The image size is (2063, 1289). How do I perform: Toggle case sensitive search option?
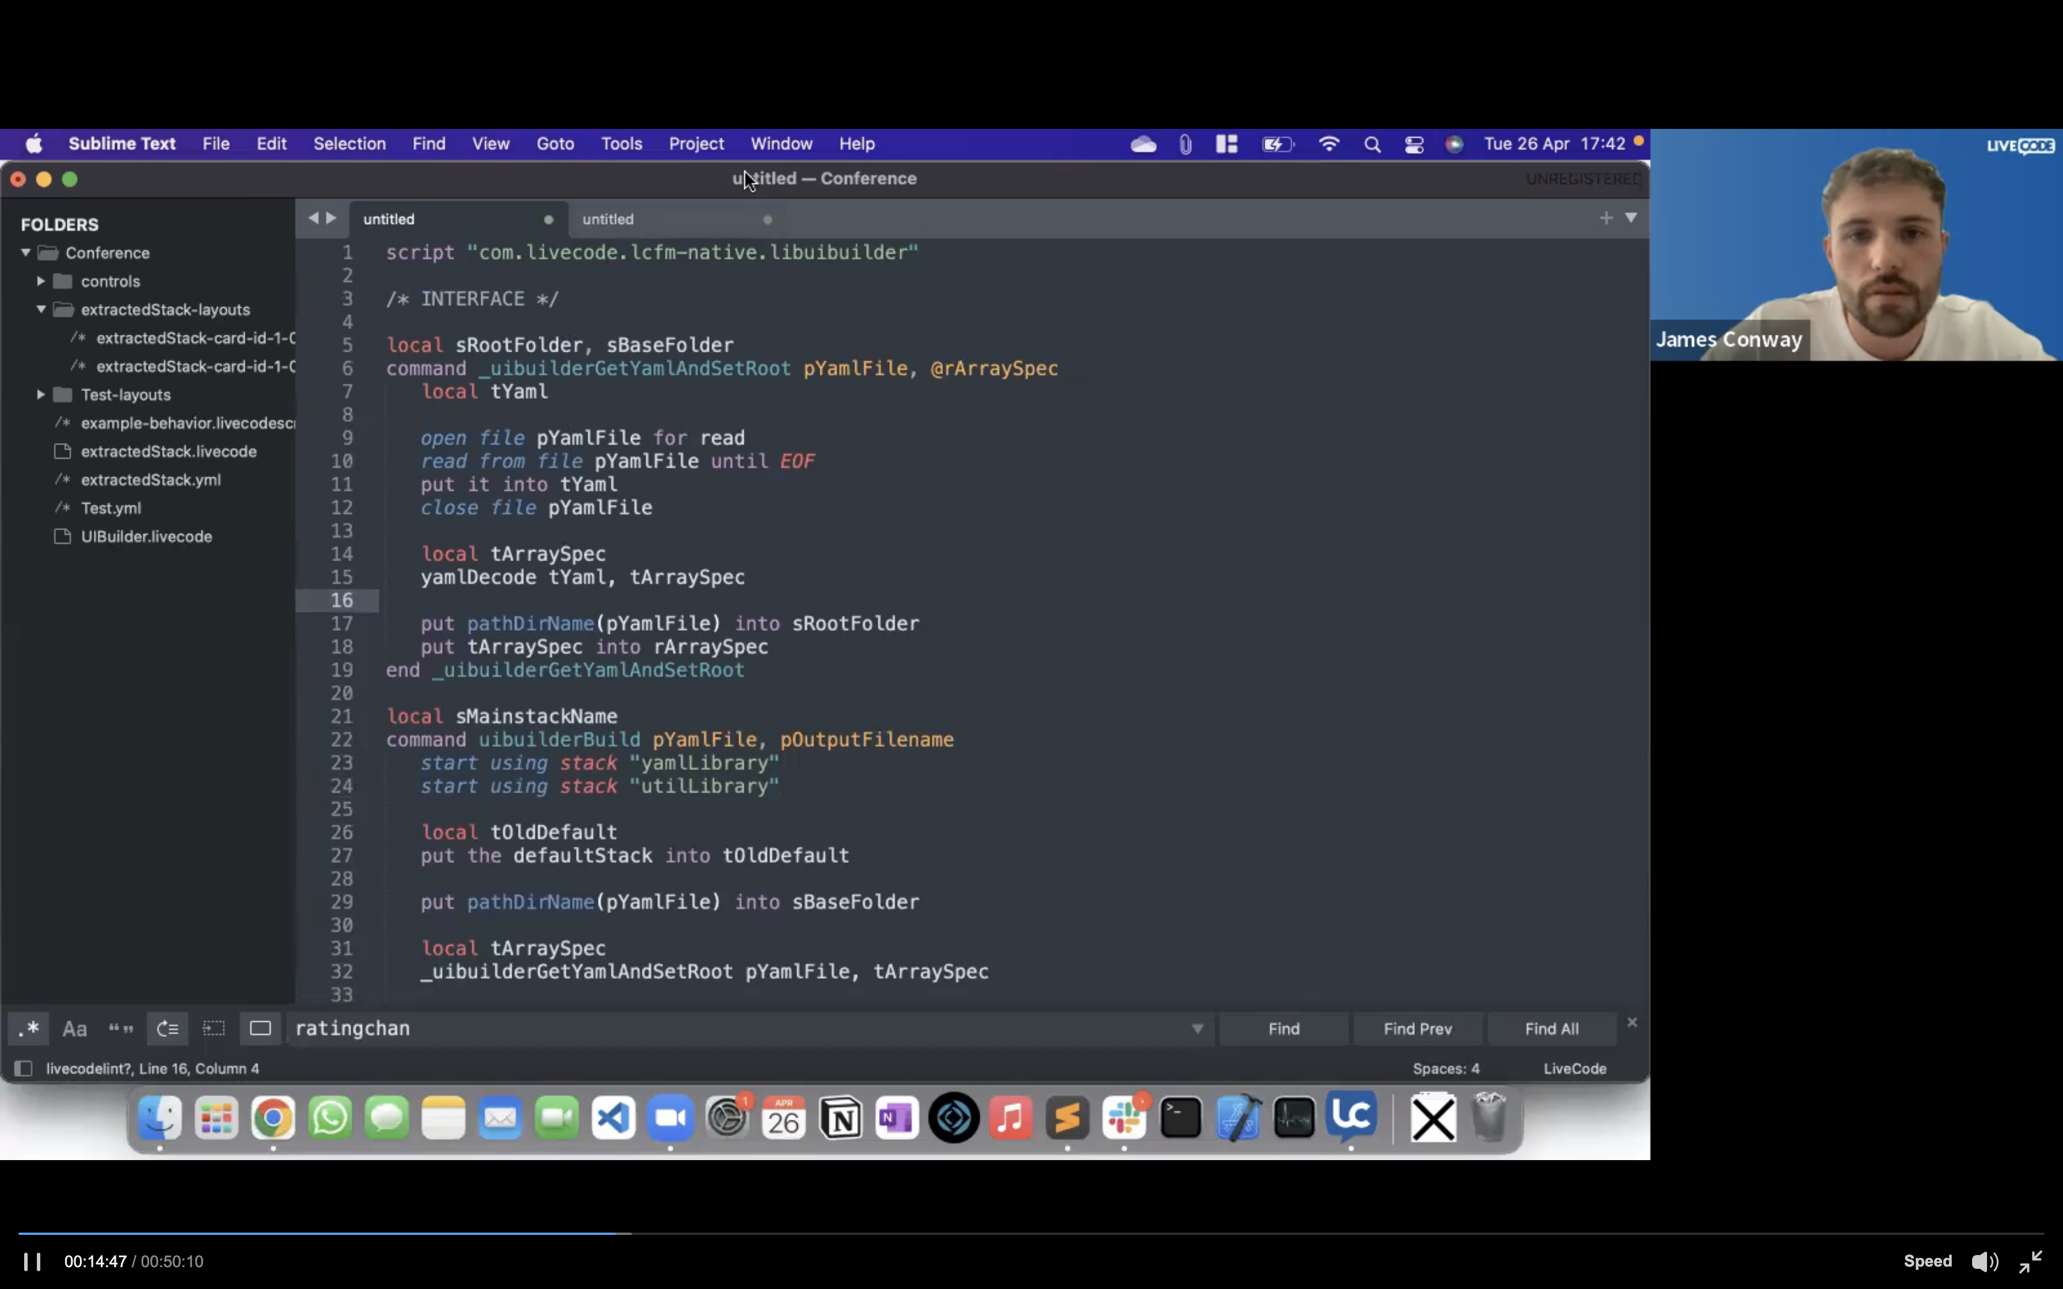(x=75, y=1029)
